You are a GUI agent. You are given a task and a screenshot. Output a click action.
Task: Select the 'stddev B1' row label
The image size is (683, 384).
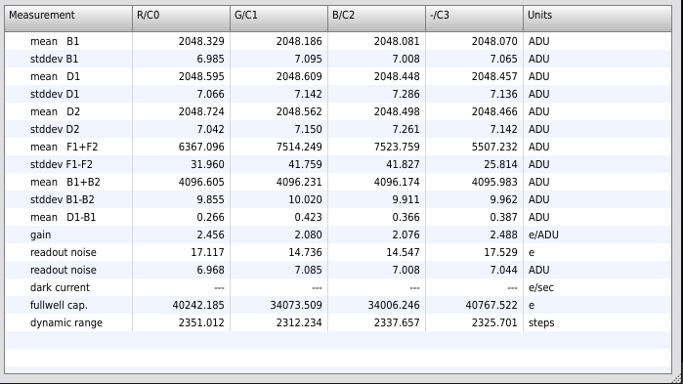[54, 59]
